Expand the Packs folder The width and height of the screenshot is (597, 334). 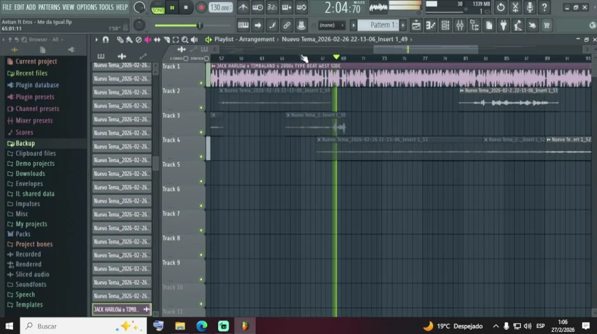pyautogui.click(x=23, y=234)
